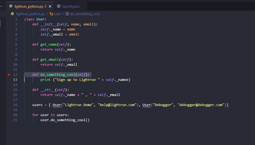
Task: Click line number 18 in the gutter
Action: (15, 105)
